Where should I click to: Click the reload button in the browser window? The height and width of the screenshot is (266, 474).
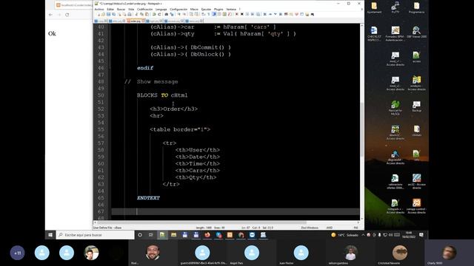tap(67, 15)
